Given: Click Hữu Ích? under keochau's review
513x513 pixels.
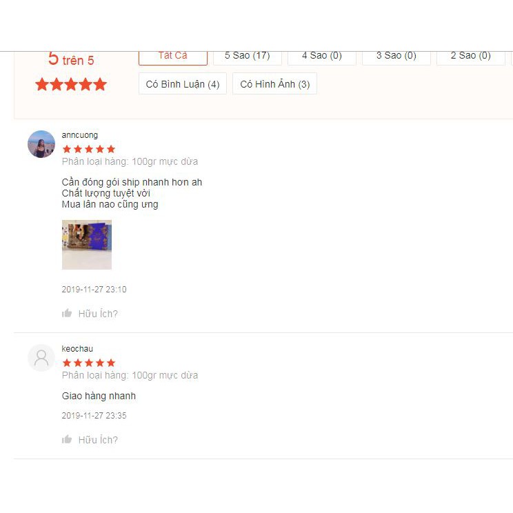Looking at the screenshot, I should point(98,440).
